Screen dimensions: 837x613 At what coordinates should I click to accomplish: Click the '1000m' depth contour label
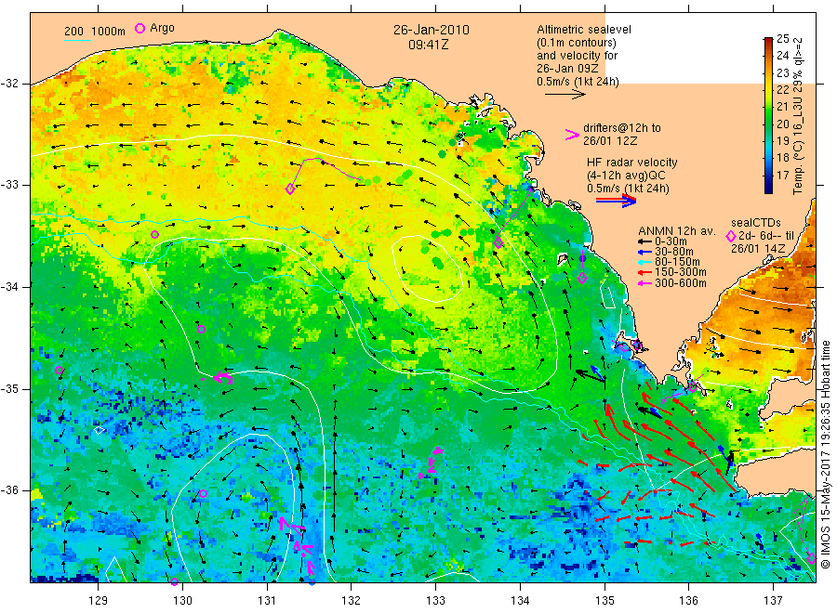109,31
